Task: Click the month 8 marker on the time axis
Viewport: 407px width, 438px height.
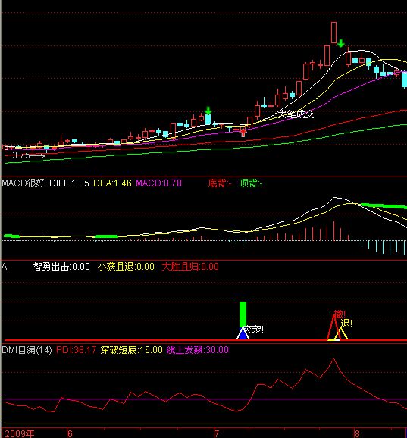Action: [x=357, y=433]
